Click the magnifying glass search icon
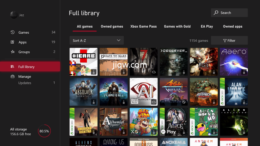Screen dimensions: 260x146 [x=216, y=13]
